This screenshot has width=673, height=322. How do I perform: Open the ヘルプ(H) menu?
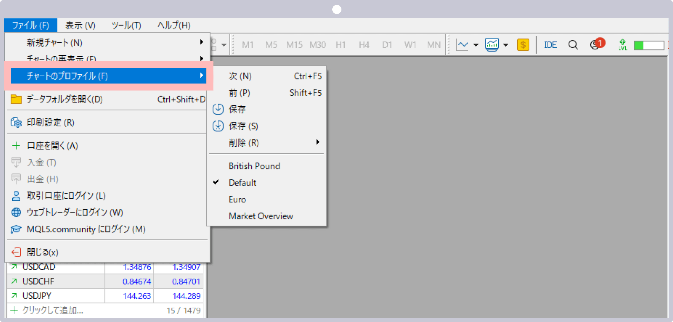(174, 25)
